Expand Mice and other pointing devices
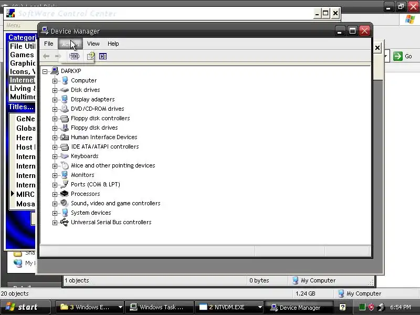Image resolution: width=420 pixels, height=315 pixels. [x=55, y=166]
